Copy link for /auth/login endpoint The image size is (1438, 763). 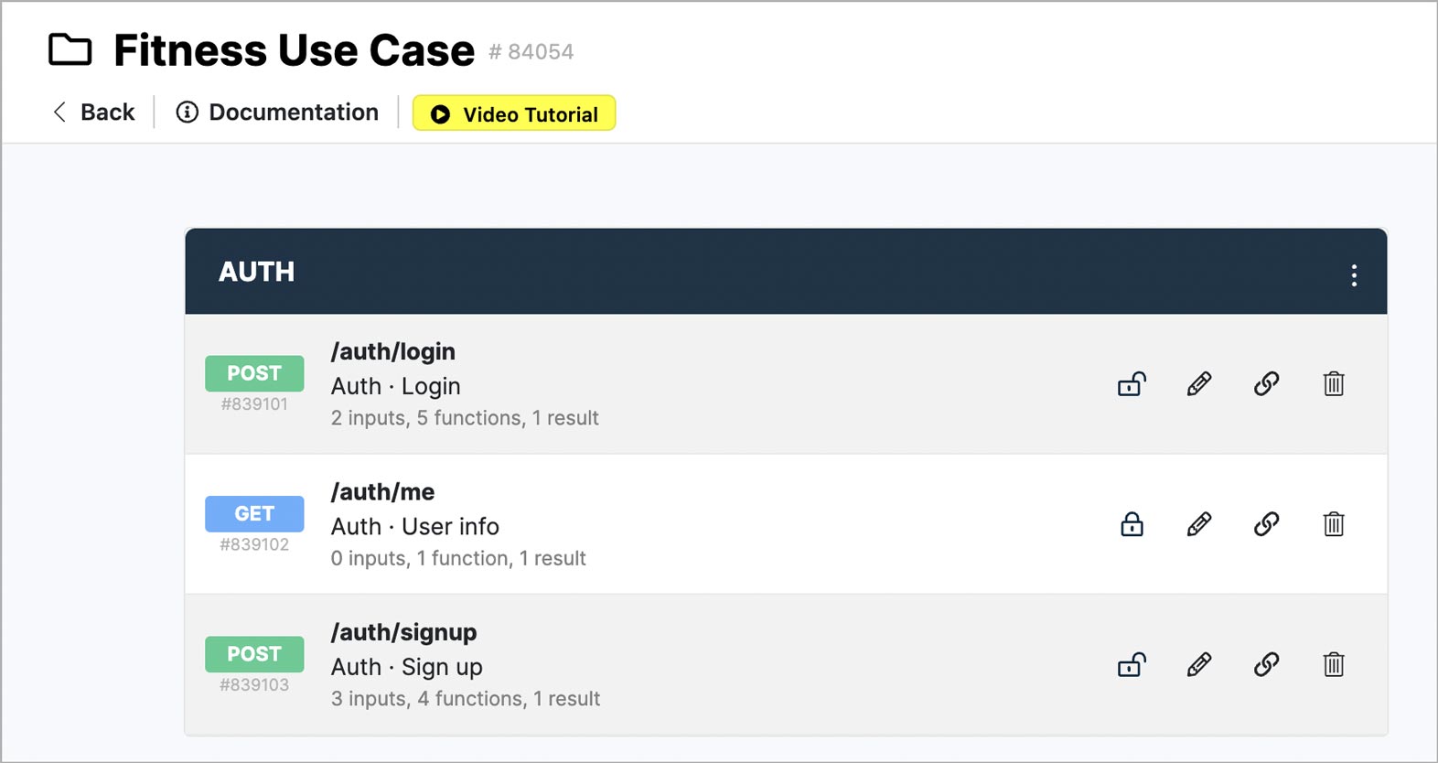pyautogui.click(x=1266, y=384)
